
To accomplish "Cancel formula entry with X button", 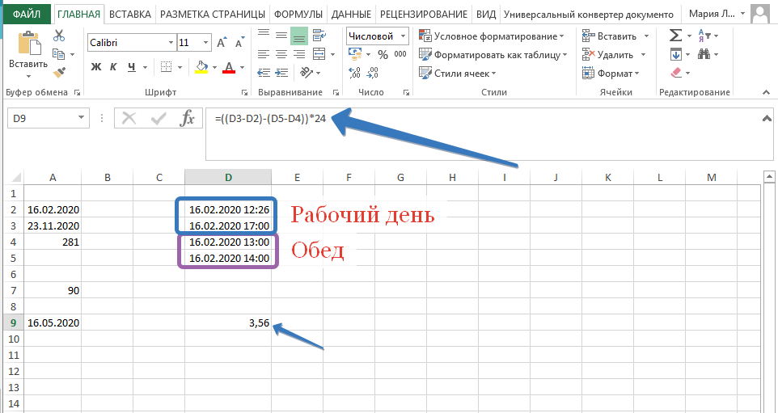I will (x=129, y=119).
